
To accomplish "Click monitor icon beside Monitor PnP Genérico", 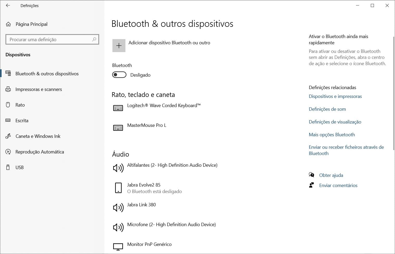I will (118, 246).
